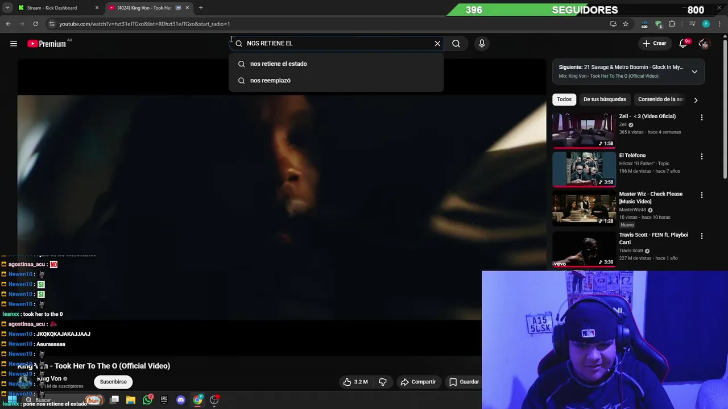Open El Teléfono video thumbnail

point(584,169)
